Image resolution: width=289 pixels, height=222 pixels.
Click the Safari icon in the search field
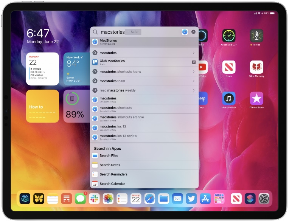click(x=185, y=32)
